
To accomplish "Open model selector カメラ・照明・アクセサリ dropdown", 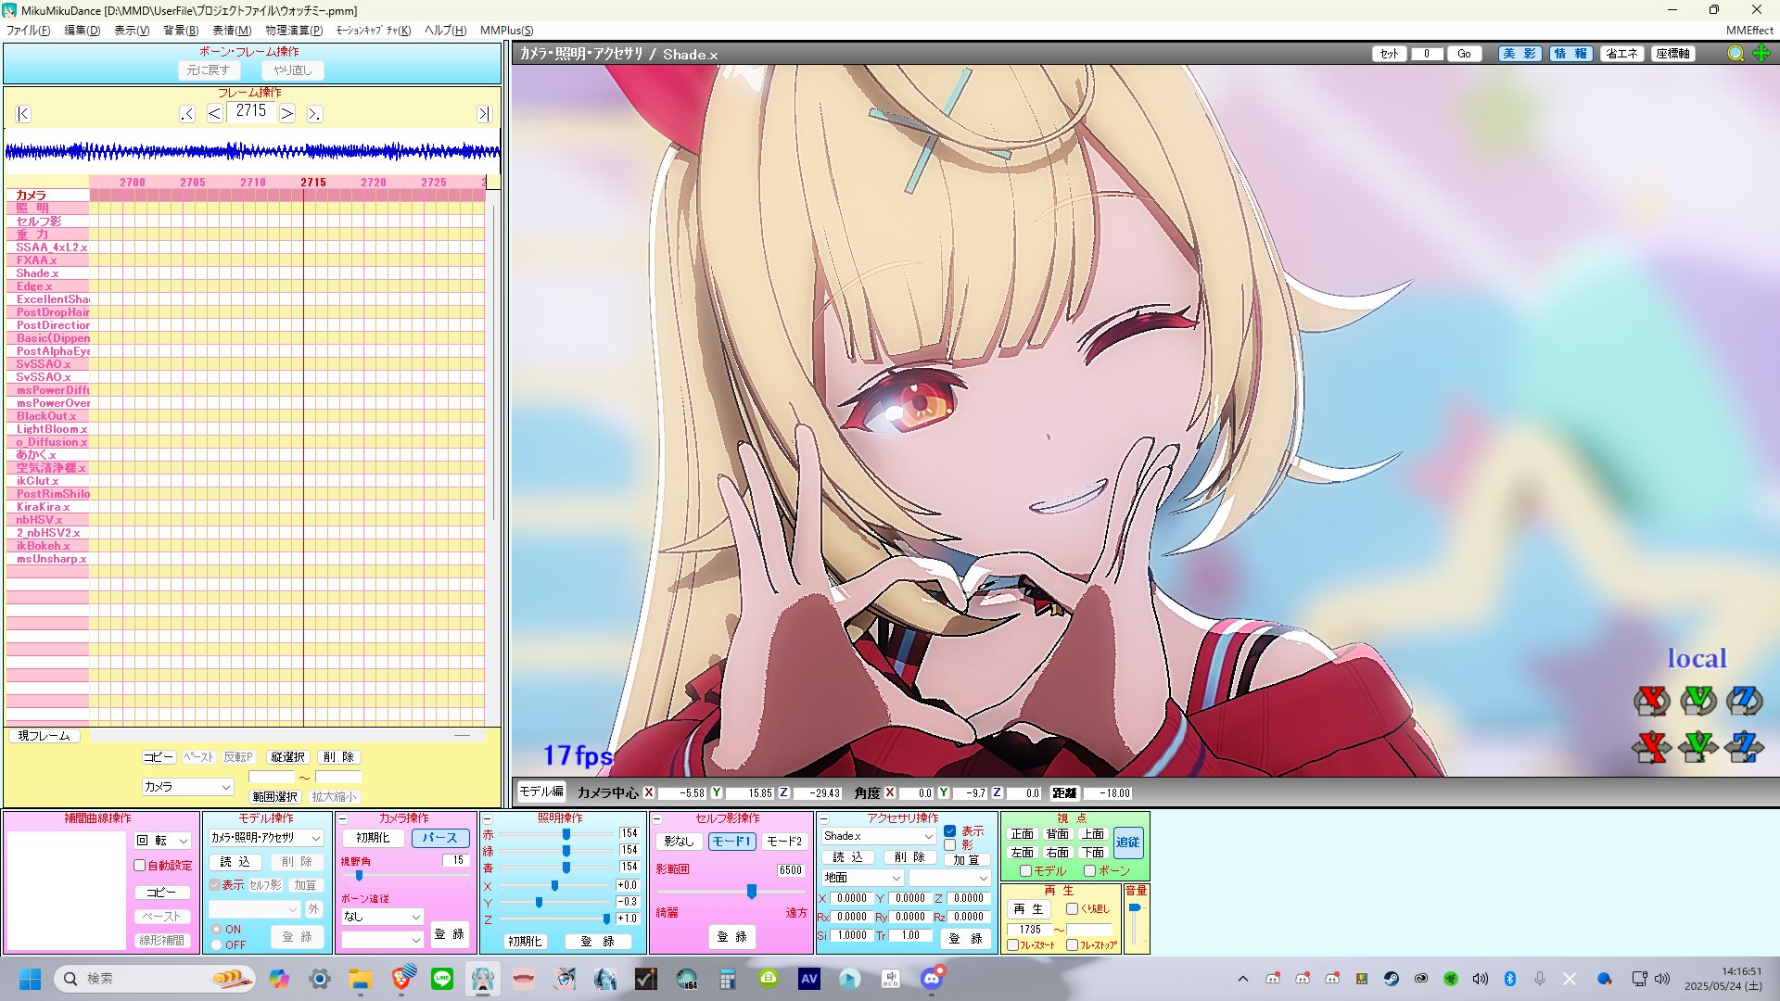I will pos(265,838).
